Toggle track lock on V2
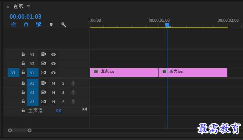The image size is (243, 140). tap(23, 63)
